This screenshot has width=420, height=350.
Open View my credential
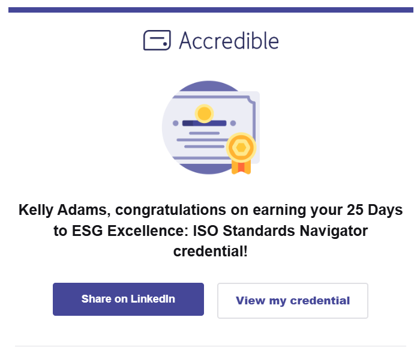pyautogui.click(x=293, y=301)
